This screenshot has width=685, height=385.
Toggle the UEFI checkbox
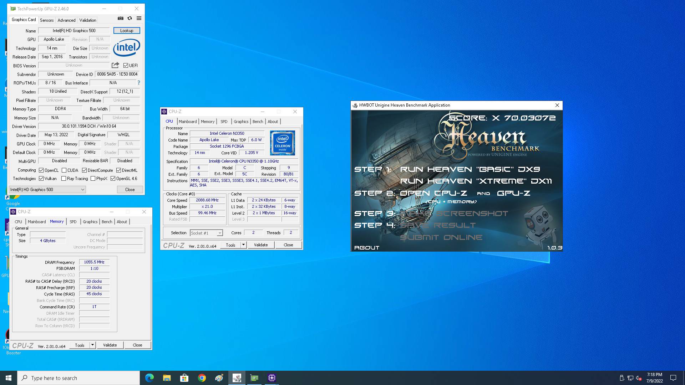pyautogui.click(x=126, y=66)
